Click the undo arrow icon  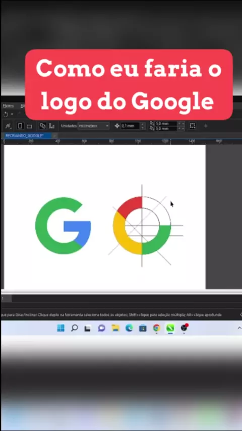coord(6,114)
